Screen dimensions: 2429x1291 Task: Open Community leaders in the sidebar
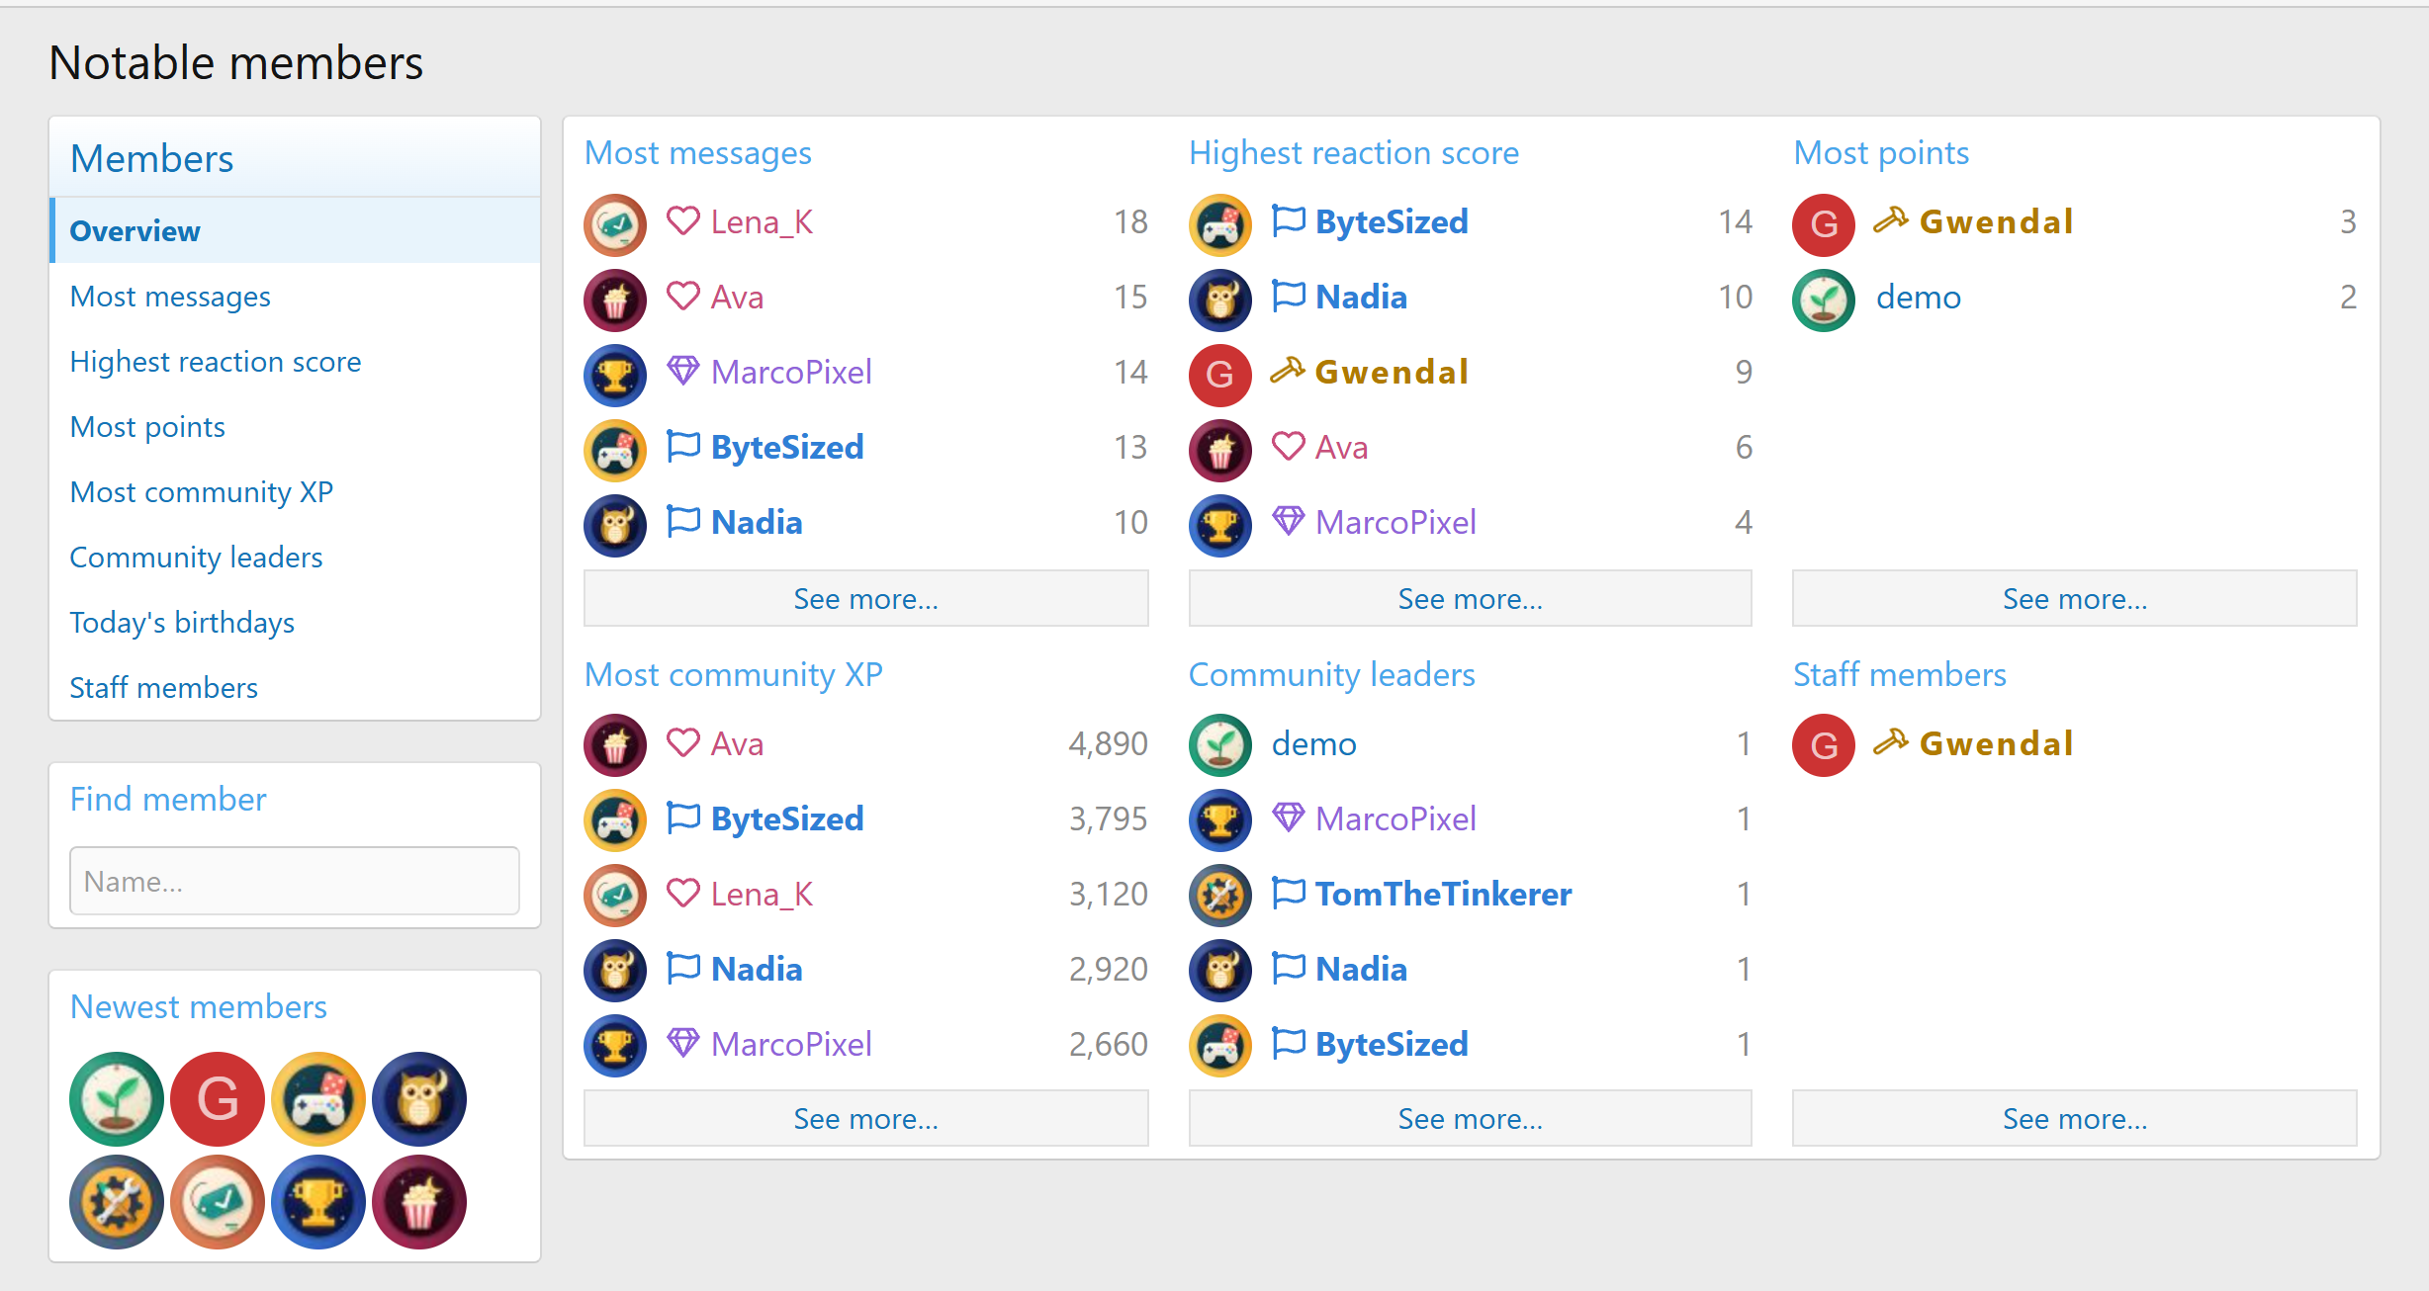(295, 557)
